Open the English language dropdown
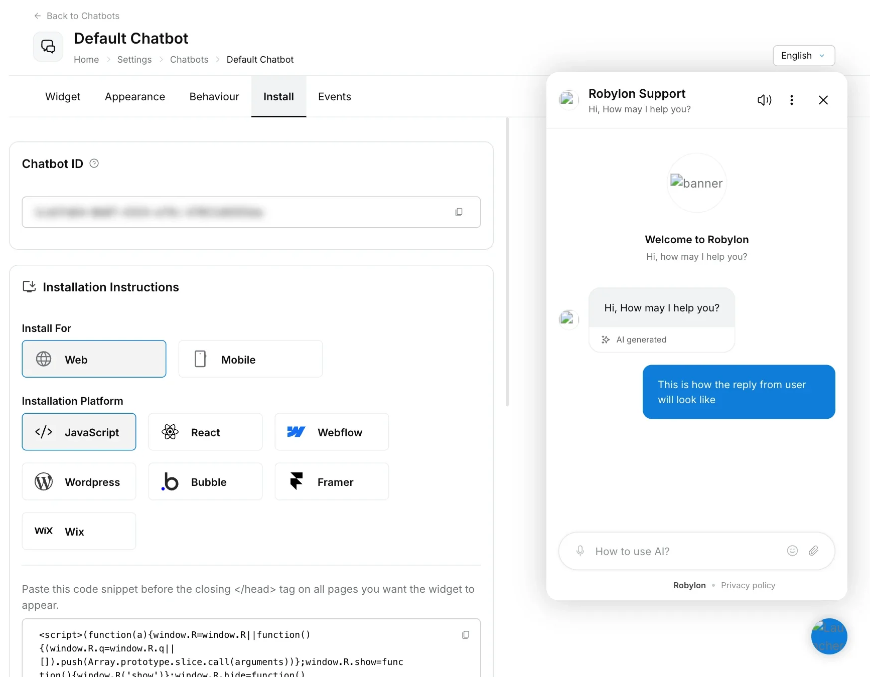 point(804,56)
